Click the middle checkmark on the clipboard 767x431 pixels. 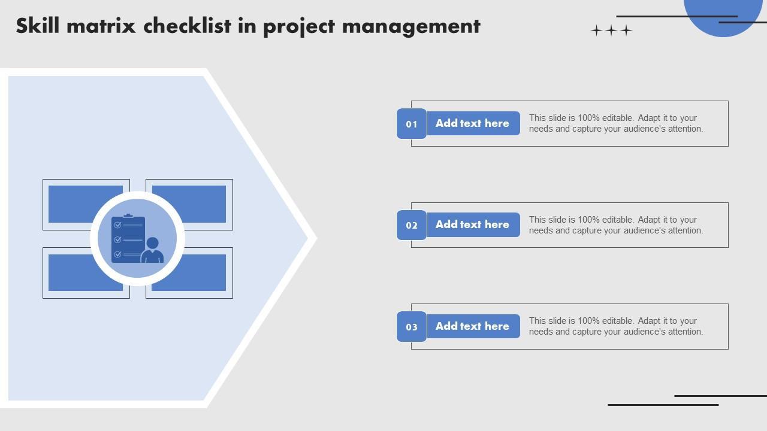(x=117, y=239)
